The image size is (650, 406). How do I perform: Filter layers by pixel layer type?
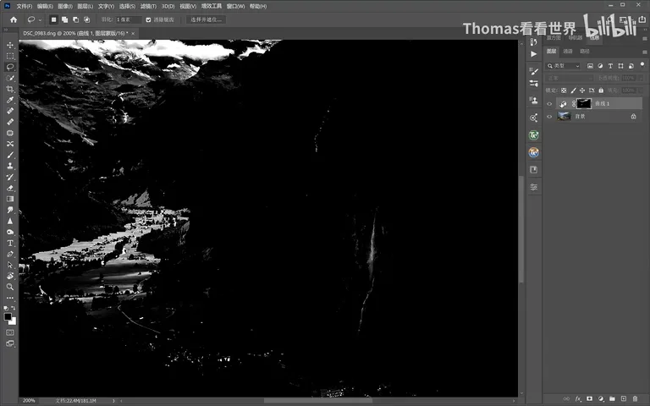click(590, 66)
